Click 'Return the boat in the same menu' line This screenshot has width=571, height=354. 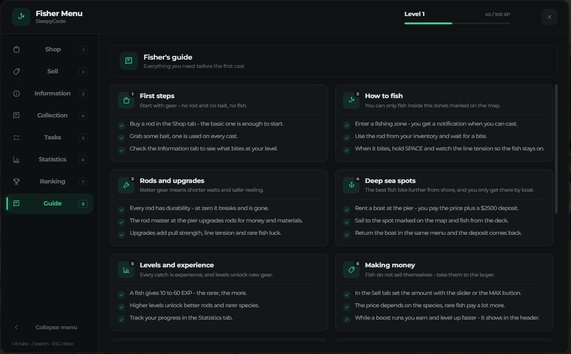click(x=438, y=233)
